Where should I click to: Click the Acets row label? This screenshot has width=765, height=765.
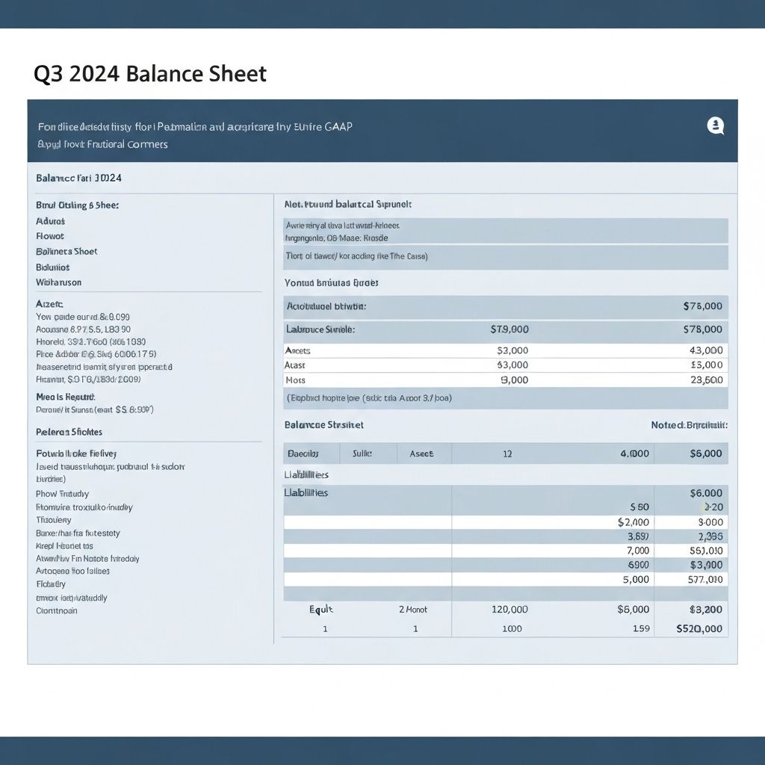pyautogui.click(x=298, y=350)
